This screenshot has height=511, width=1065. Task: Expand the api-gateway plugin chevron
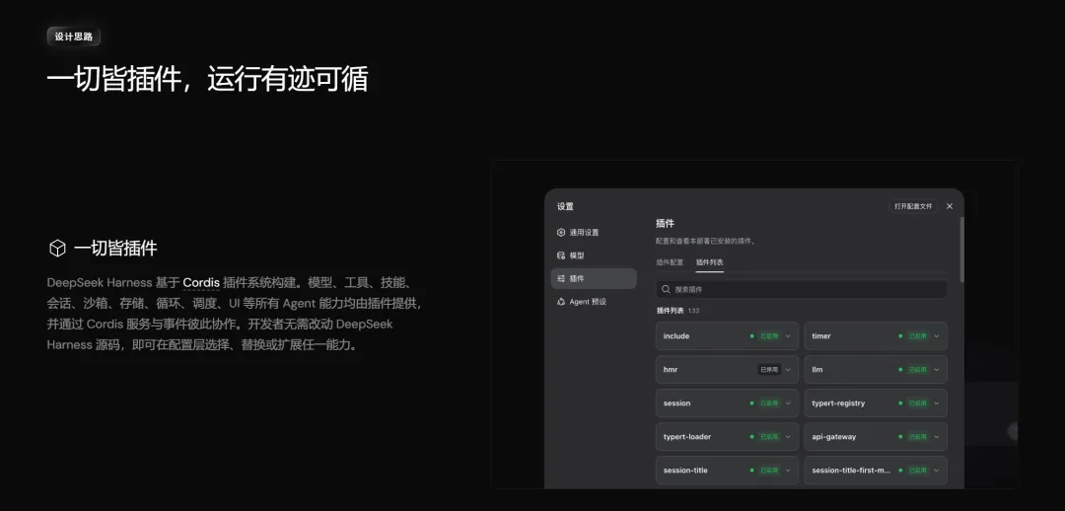click(x=937, y=436)
